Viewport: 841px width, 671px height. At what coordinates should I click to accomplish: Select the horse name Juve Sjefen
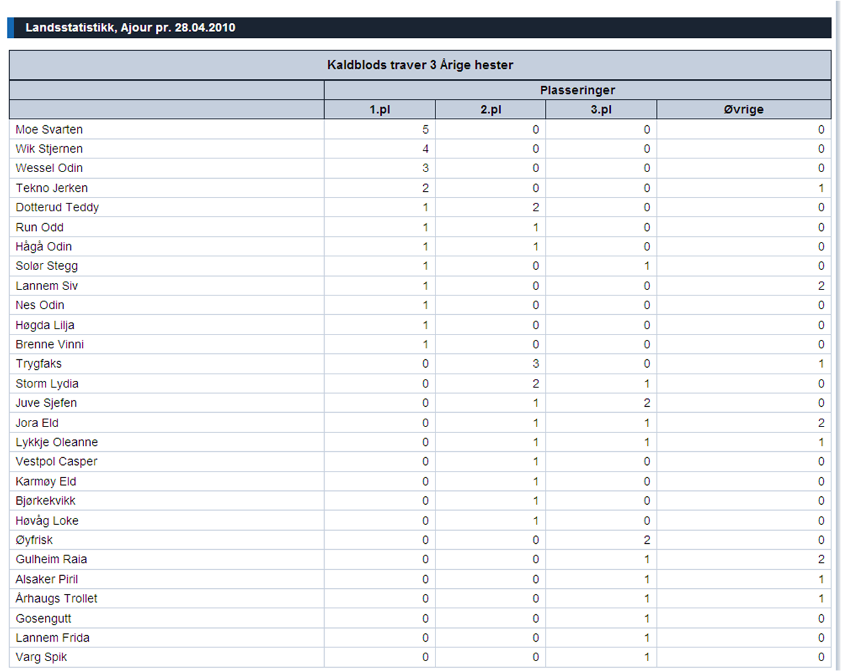[x=46, y=403]
